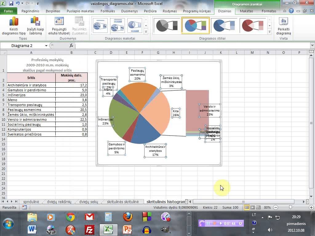
Task: Open Customize Quick Access Toolbar dropdown
Action: pos(38,3)
